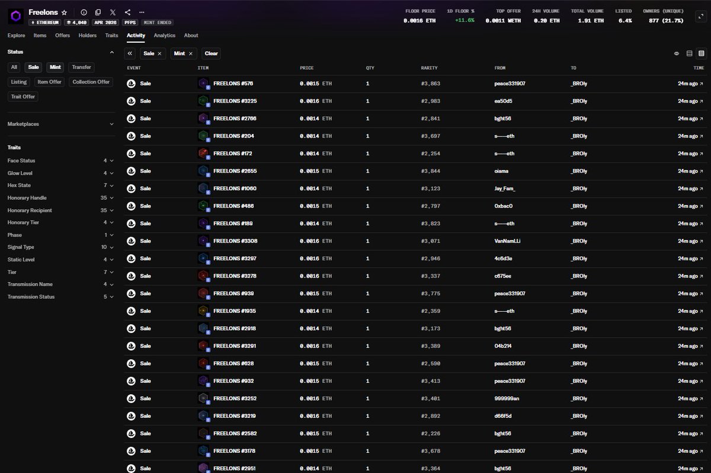Toggle the Item Offer status filter
The width and height of the screenshot is (711, 473).
(x=49, y=82)
